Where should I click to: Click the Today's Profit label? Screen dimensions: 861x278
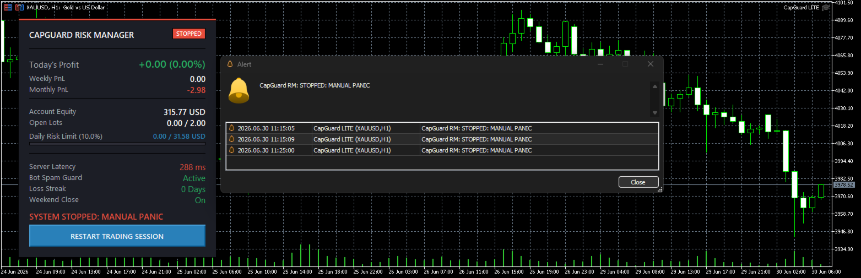[54, 65]
